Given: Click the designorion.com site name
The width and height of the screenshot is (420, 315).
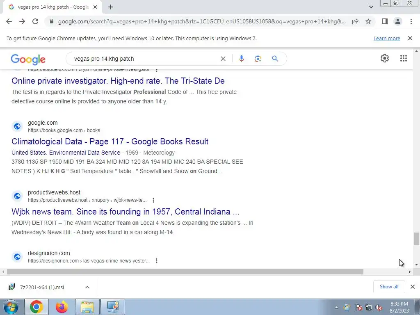Looking at the screenshot, I should coord(49,253).
